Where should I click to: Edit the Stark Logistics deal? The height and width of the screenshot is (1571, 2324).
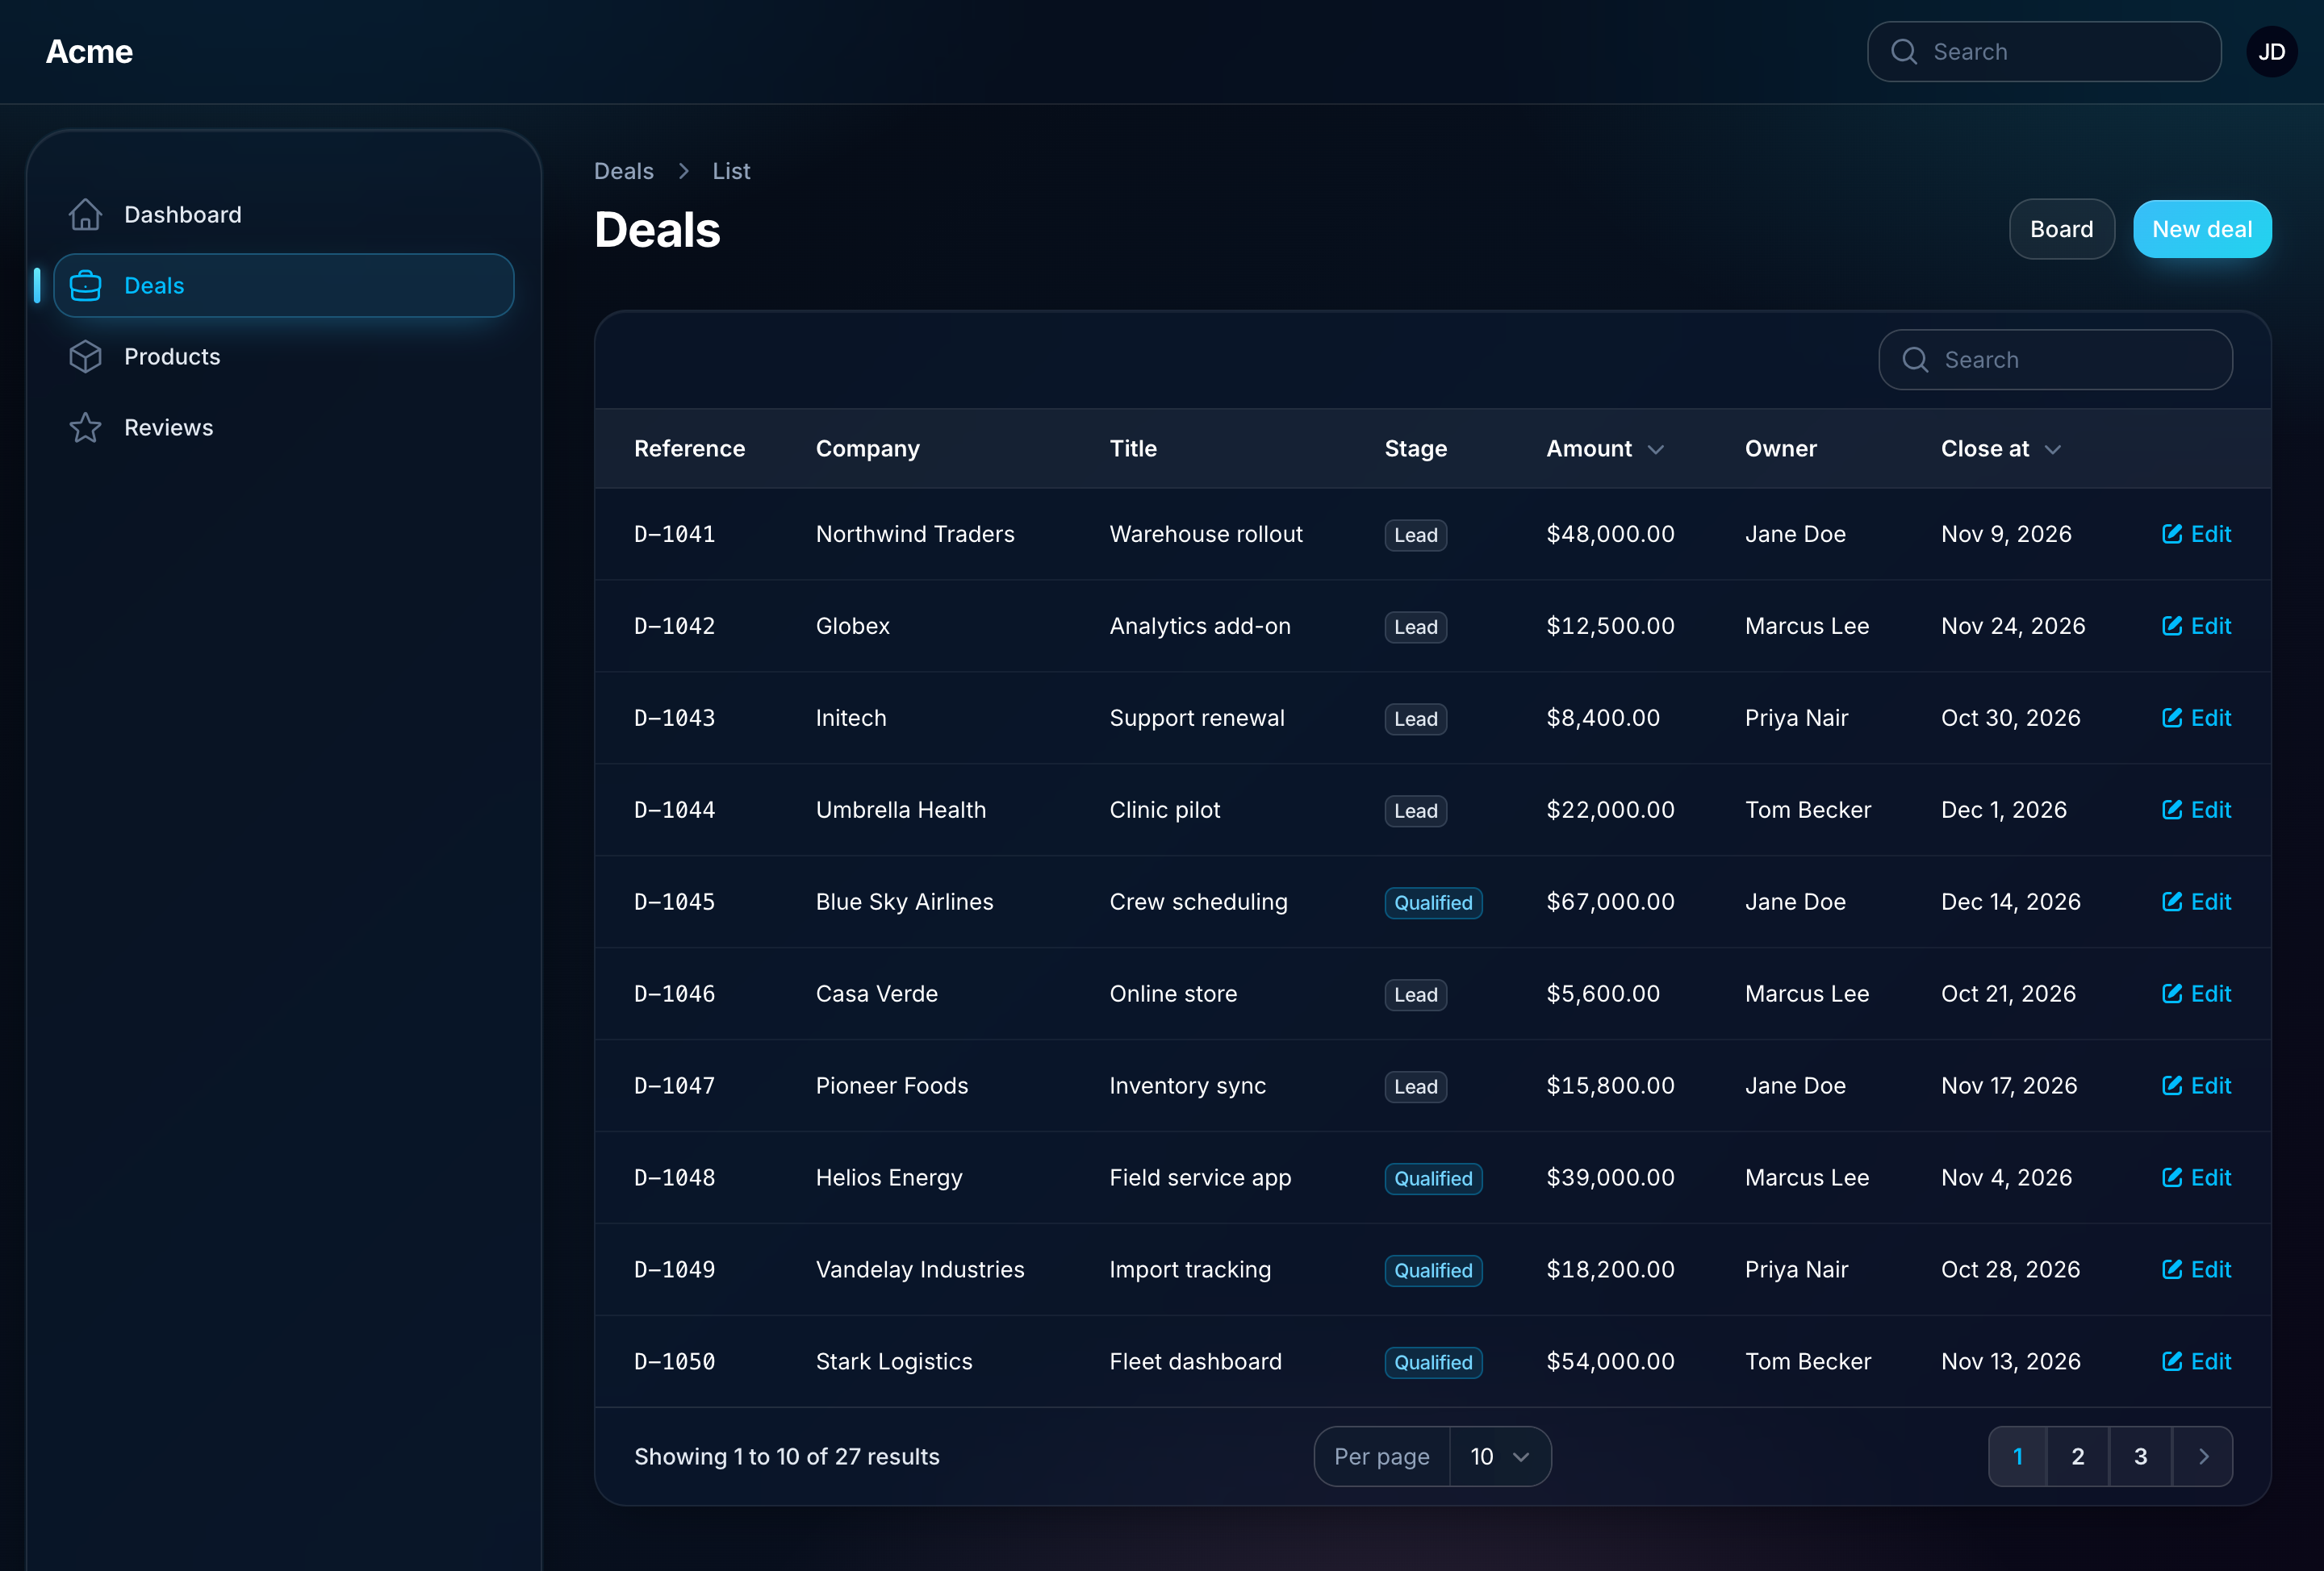click(x=2197, y=1361)
